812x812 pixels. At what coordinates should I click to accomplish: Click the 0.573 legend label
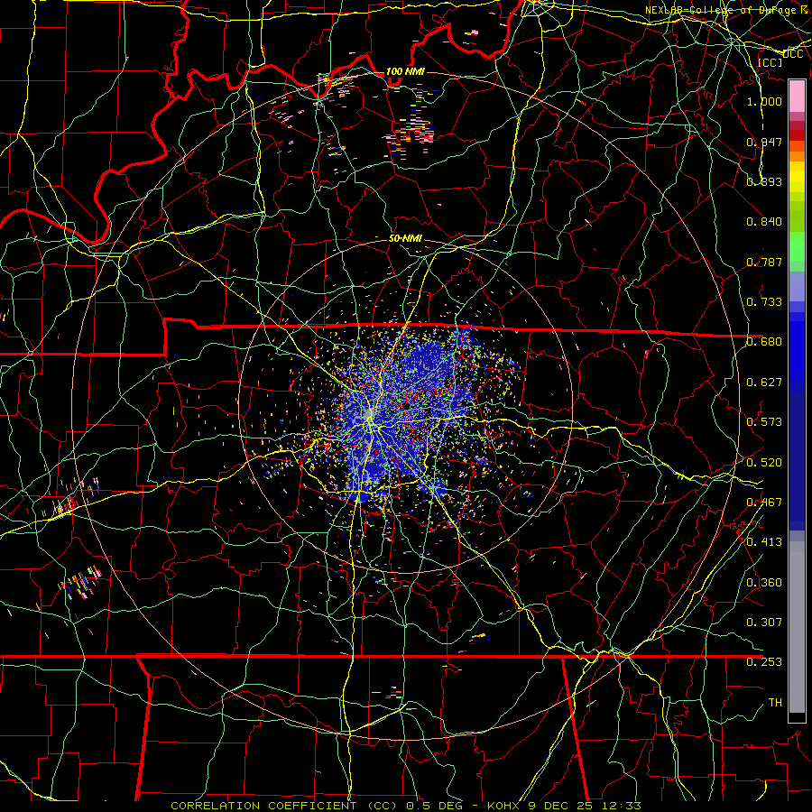[x=764, y=421]
